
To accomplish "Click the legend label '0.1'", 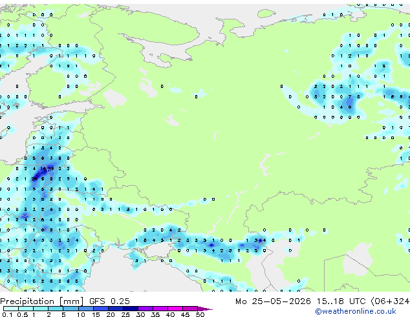I will (7, 314).
